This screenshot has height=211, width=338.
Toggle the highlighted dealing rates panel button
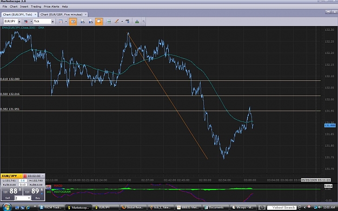(x=73, y=22)
